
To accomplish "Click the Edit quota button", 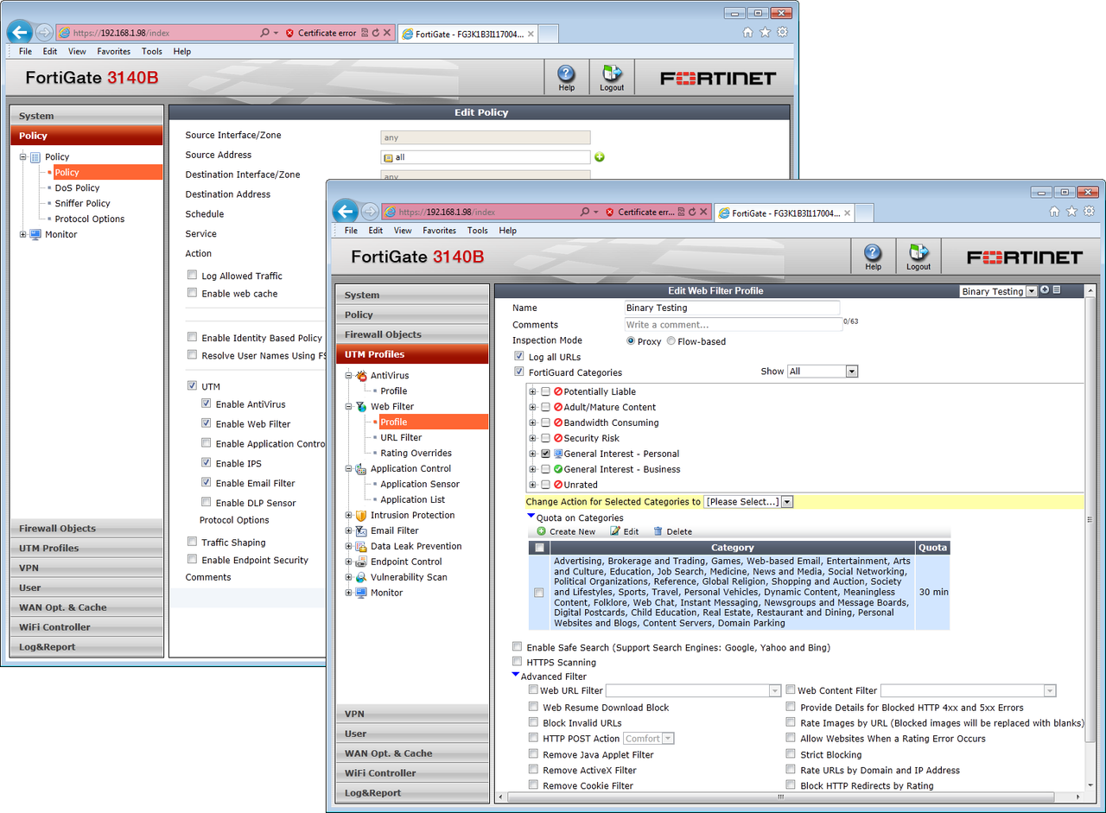I will (625, 532).
